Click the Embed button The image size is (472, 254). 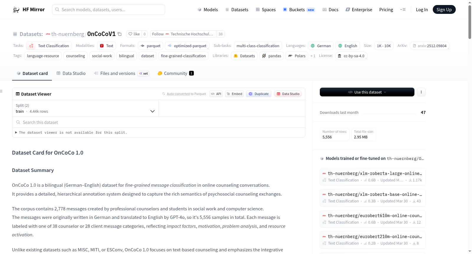coord(234,94)
